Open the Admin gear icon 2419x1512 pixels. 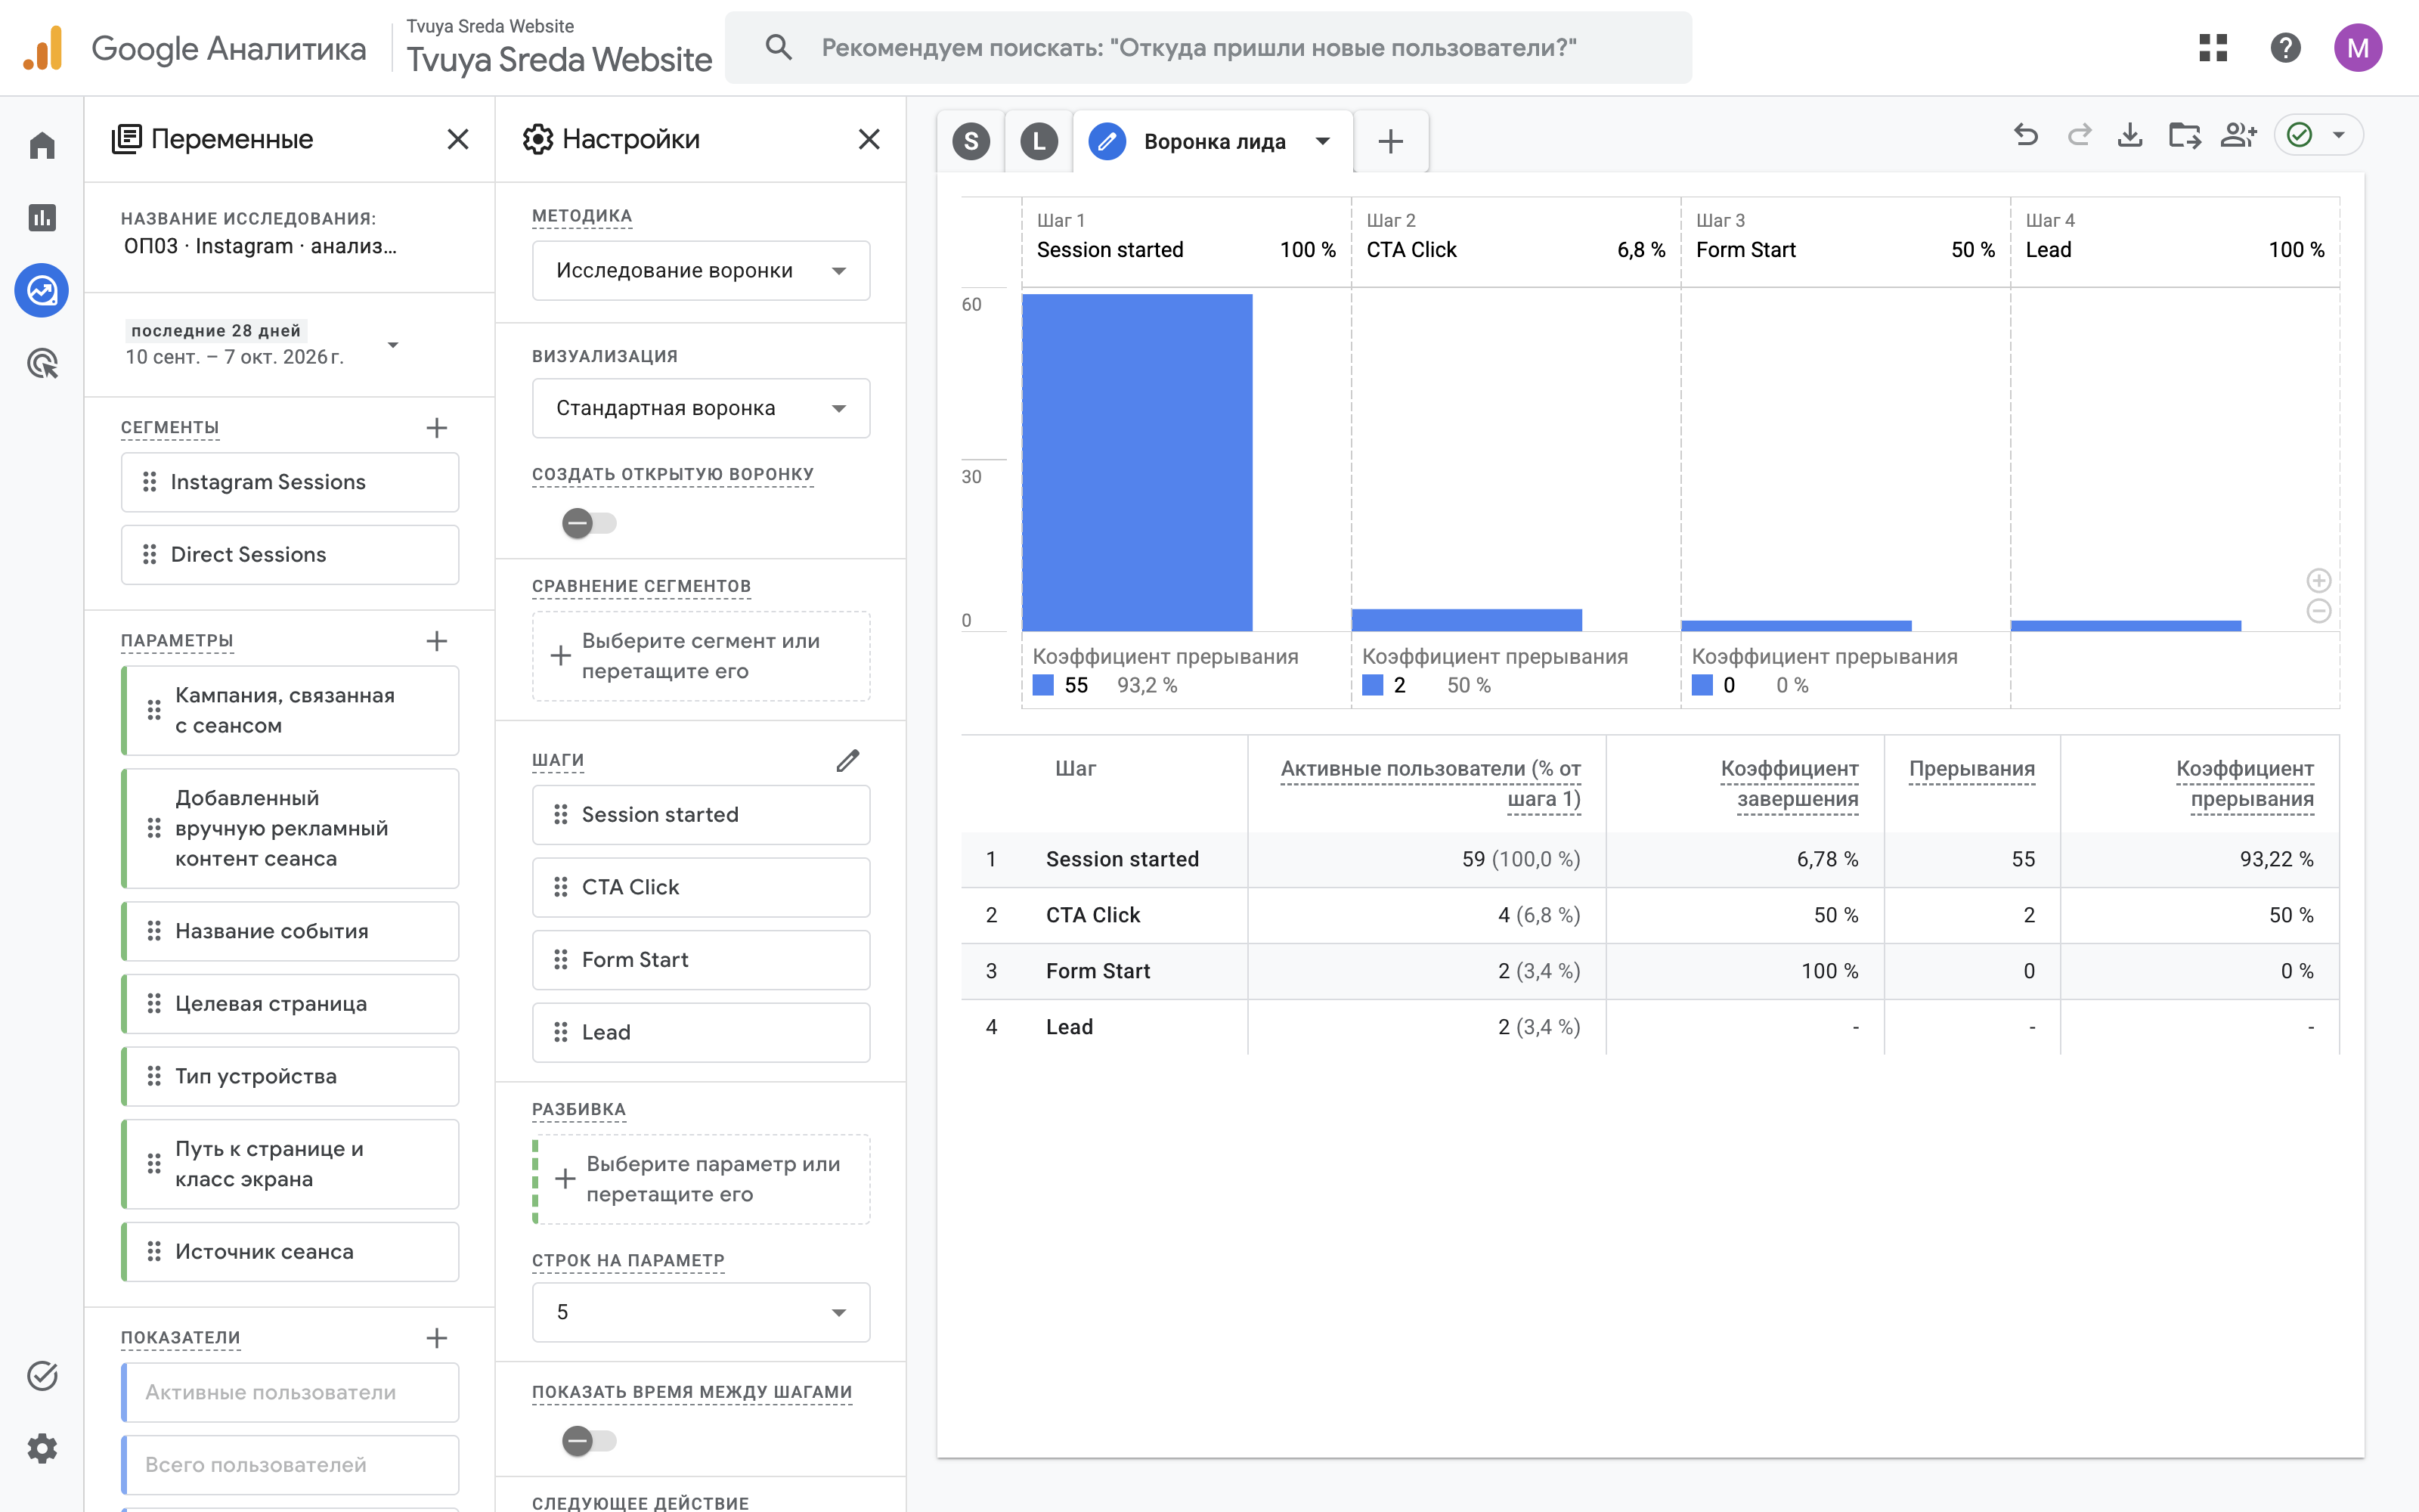pyautogui.click(x=42, y=1448)
